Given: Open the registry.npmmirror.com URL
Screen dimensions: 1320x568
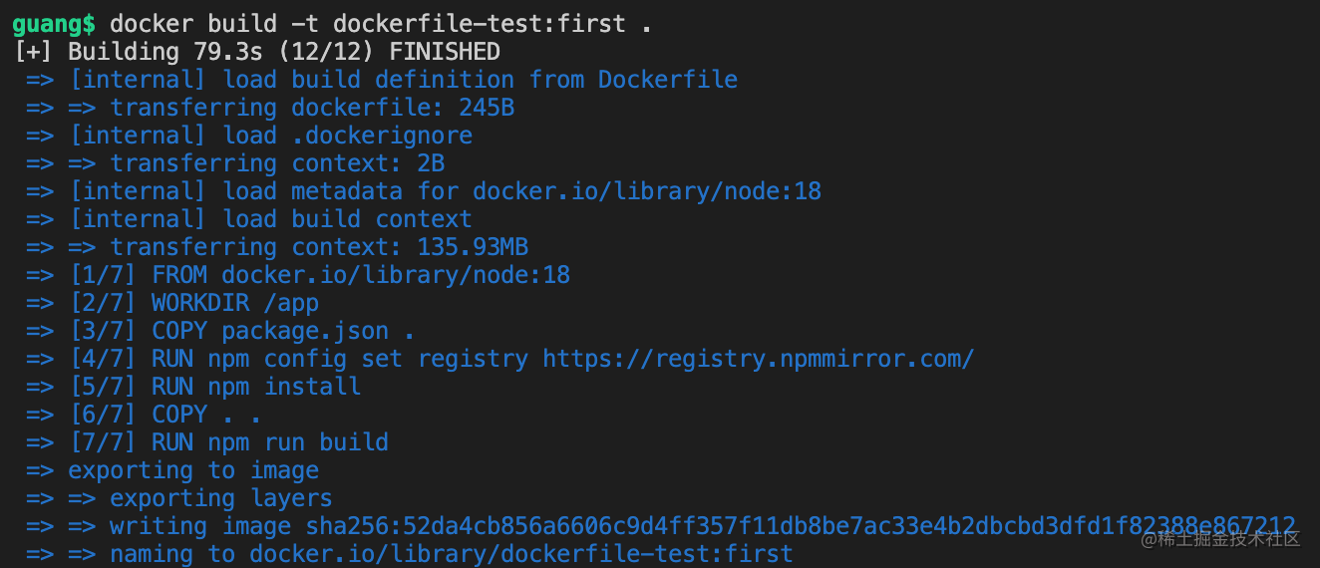Looking at the screenshot, I should coord(759,359).
